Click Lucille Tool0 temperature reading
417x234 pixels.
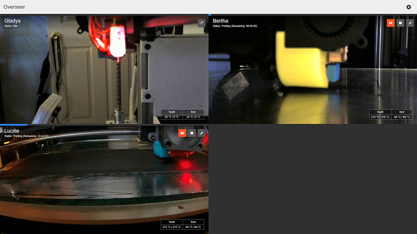[172, 227]
